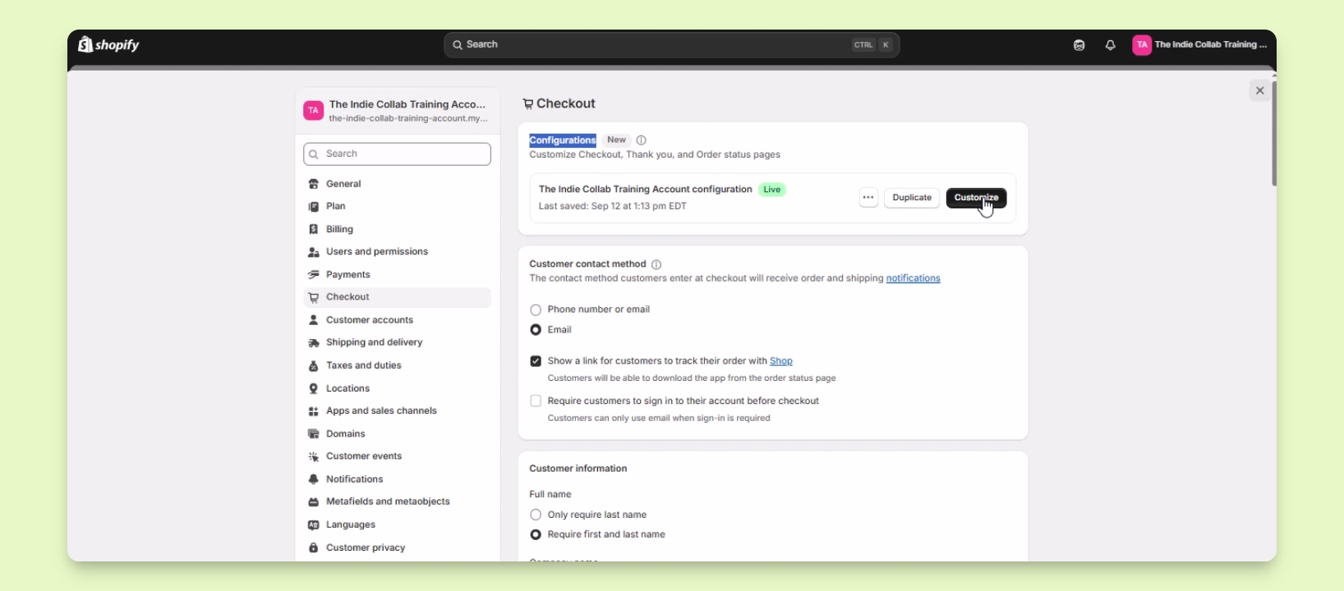
Task: Open the three-dot menu for the configuration
Action: (868, 198)
